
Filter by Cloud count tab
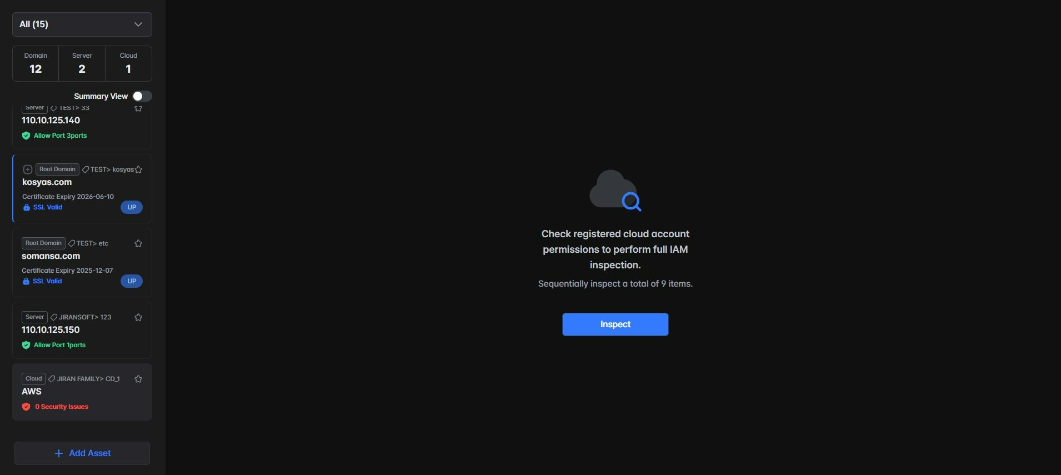tap(128, 63)
